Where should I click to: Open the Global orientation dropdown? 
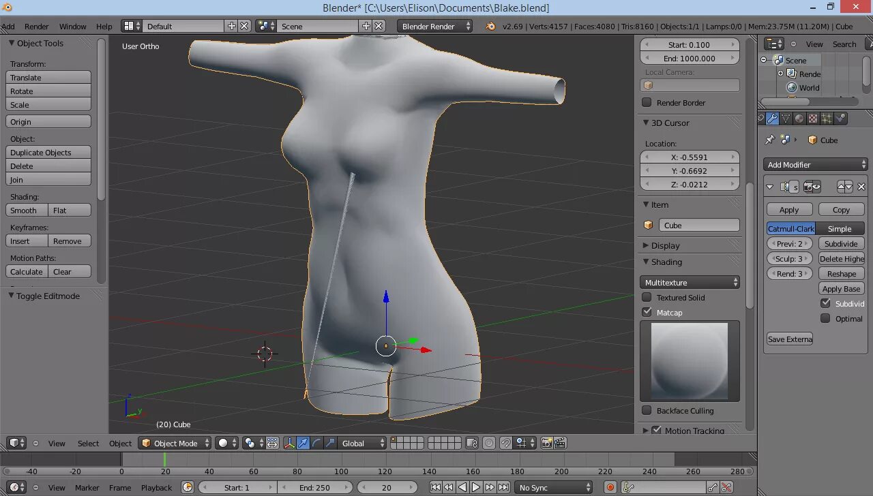[x=363, y=443]
